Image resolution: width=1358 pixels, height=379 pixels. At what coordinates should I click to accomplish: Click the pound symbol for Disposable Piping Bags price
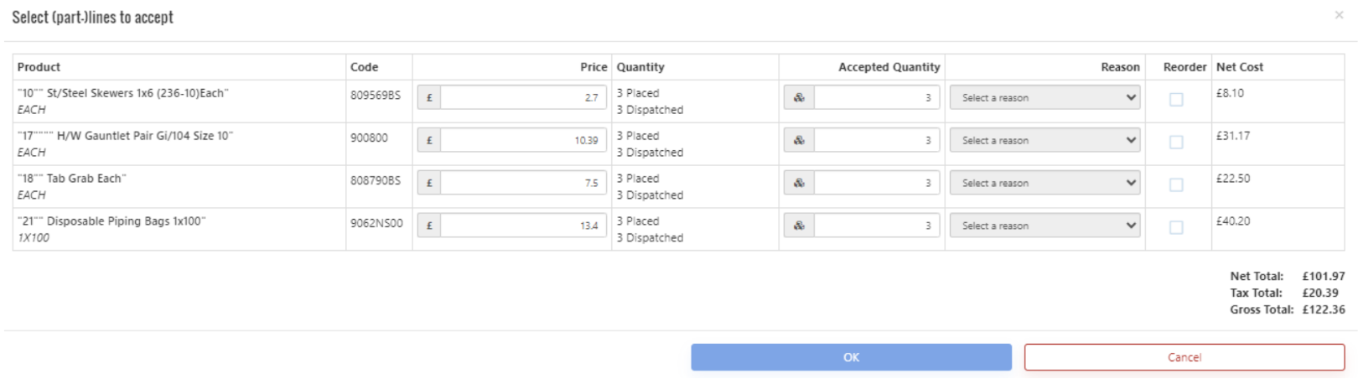[429, 226]
